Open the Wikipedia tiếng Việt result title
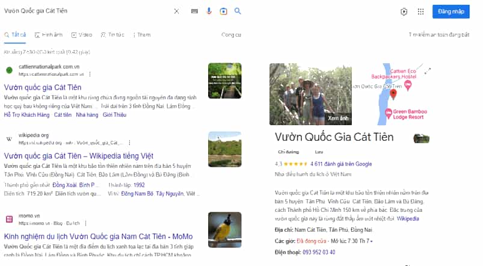Viewport: 483px width, 266px height. (x=79, y=156)
